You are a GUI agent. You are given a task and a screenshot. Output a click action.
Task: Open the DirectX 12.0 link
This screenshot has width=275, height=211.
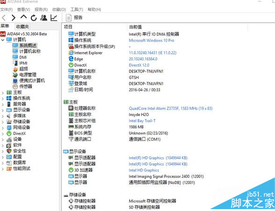(x=139, y=65)
